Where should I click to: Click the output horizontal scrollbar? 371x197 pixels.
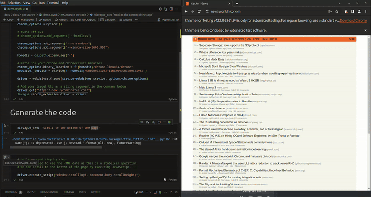pos(56,147)
